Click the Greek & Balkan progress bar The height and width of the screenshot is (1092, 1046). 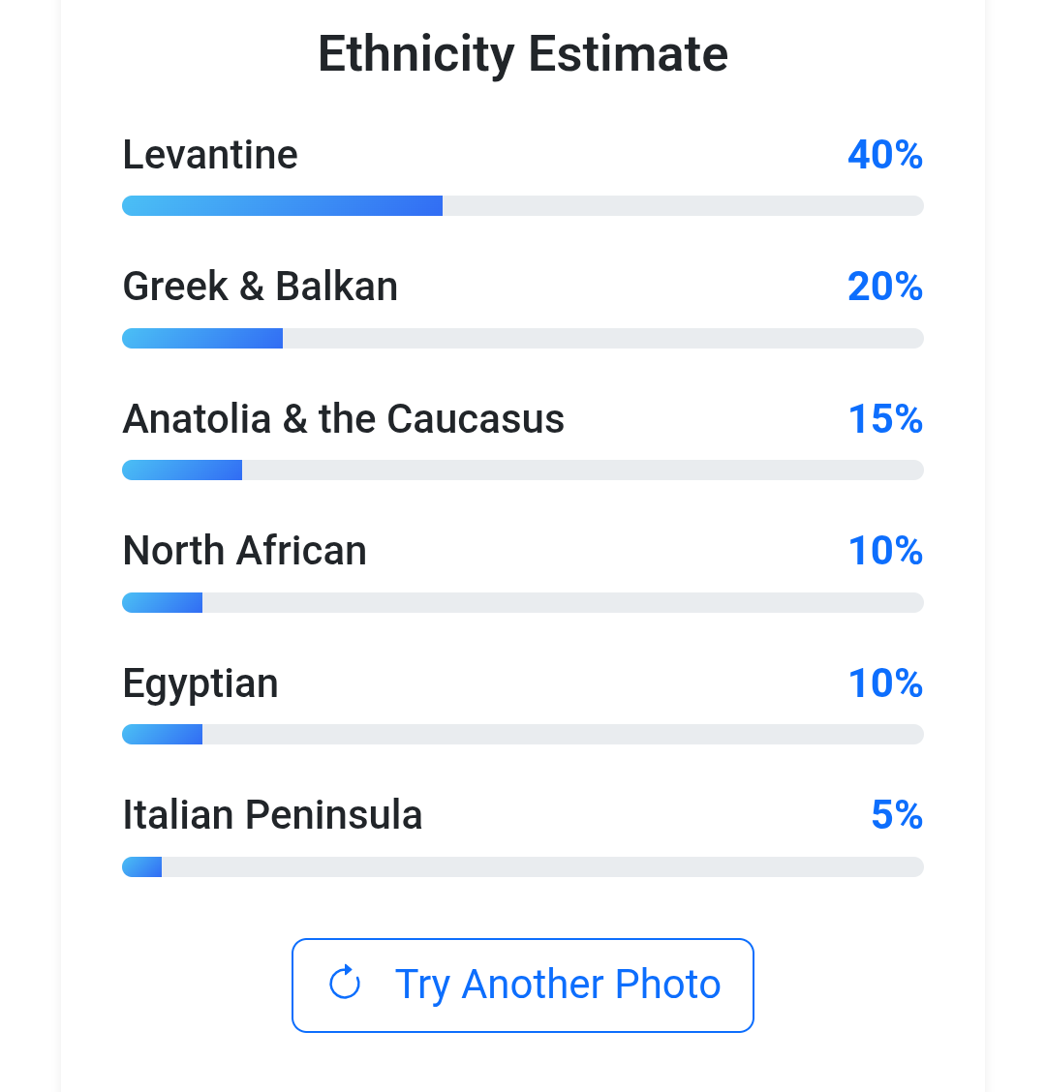click(x=523, y=338)
